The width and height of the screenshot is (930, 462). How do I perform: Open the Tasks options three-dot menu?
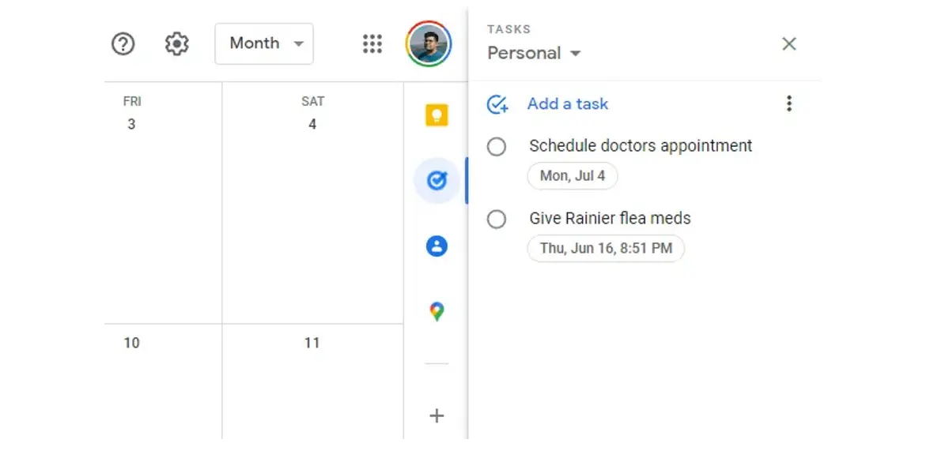coord(788,103)
